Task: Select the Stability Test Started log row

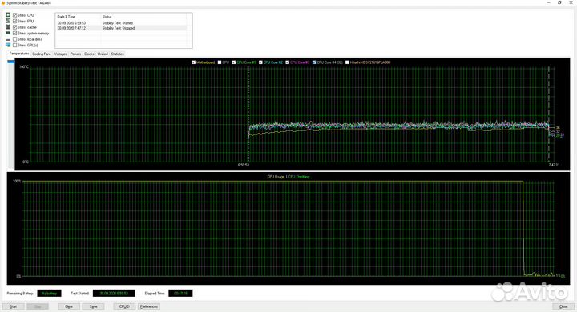Action: [x=122, y=22]
